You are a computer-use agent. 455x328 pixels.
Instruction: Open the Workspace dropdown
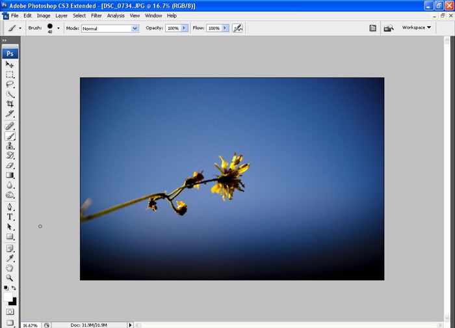coord(417,27)
